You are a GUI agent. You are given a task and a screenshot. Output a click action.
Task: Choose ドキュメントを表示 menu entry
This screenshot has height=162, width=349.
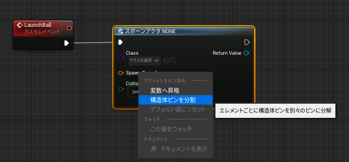pos(175,149)
